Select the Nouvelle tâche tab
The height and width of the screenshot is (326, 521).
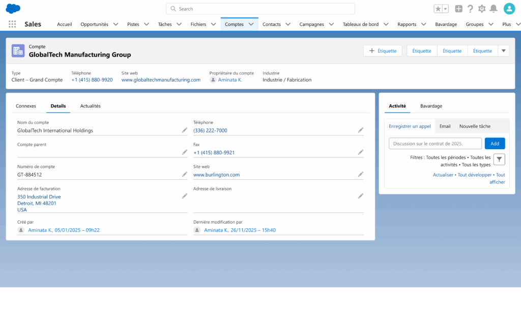(x=475, y=126)
